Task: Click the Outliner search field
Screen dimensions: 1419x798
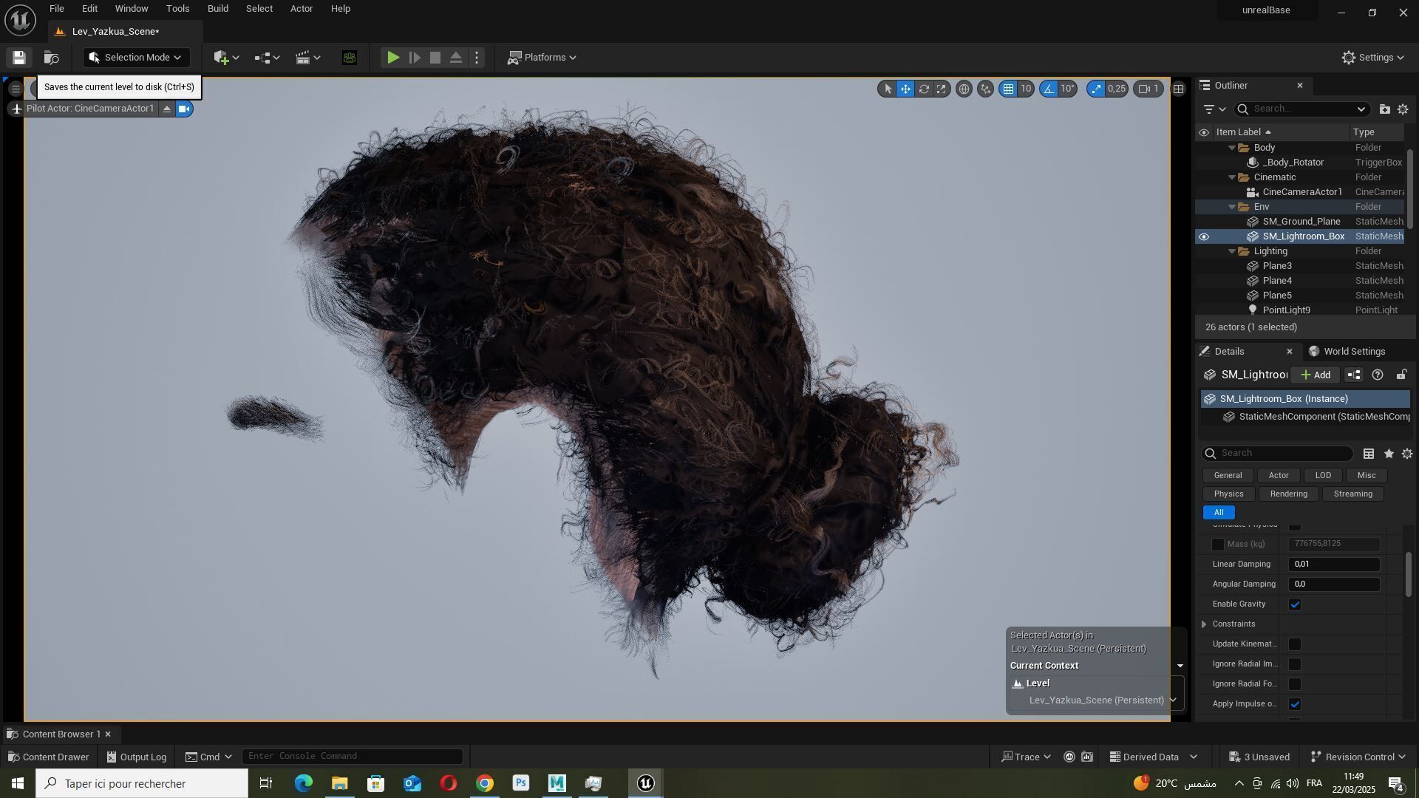Action: [1301, 109]
